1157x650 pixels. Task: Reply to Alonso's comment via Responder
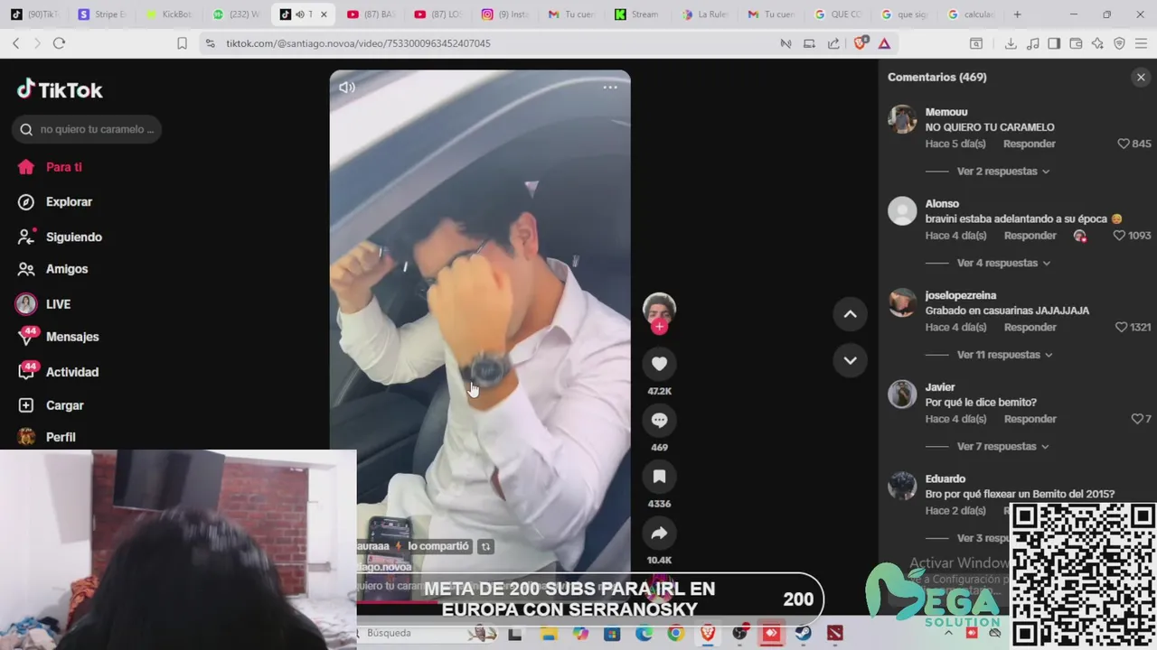tap(1030, 236)
